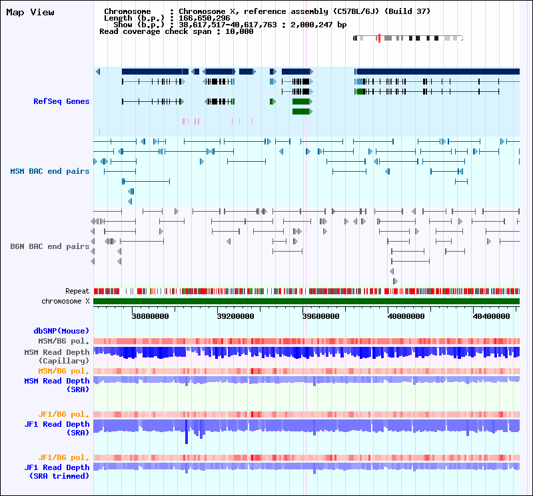The height and width of the screenshot is (496, 533).
Task: Open JF1 Read Depth (SRA trimmed) label
Action: tap(57, 472)
